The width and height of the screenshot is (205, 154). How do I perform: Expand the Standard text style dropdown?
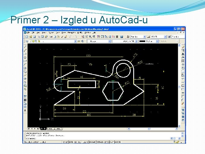[145, 37]
